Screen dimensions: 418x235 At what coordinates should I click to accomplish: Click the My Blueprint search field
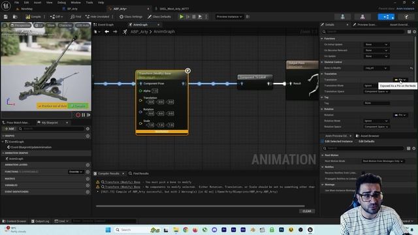(x=51, y=129)
